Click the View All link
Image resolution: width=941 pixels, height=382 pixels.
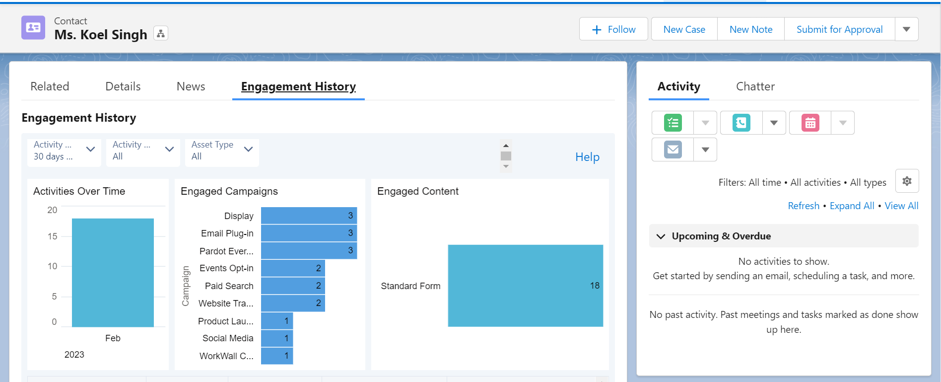click(x=901, y=206)
